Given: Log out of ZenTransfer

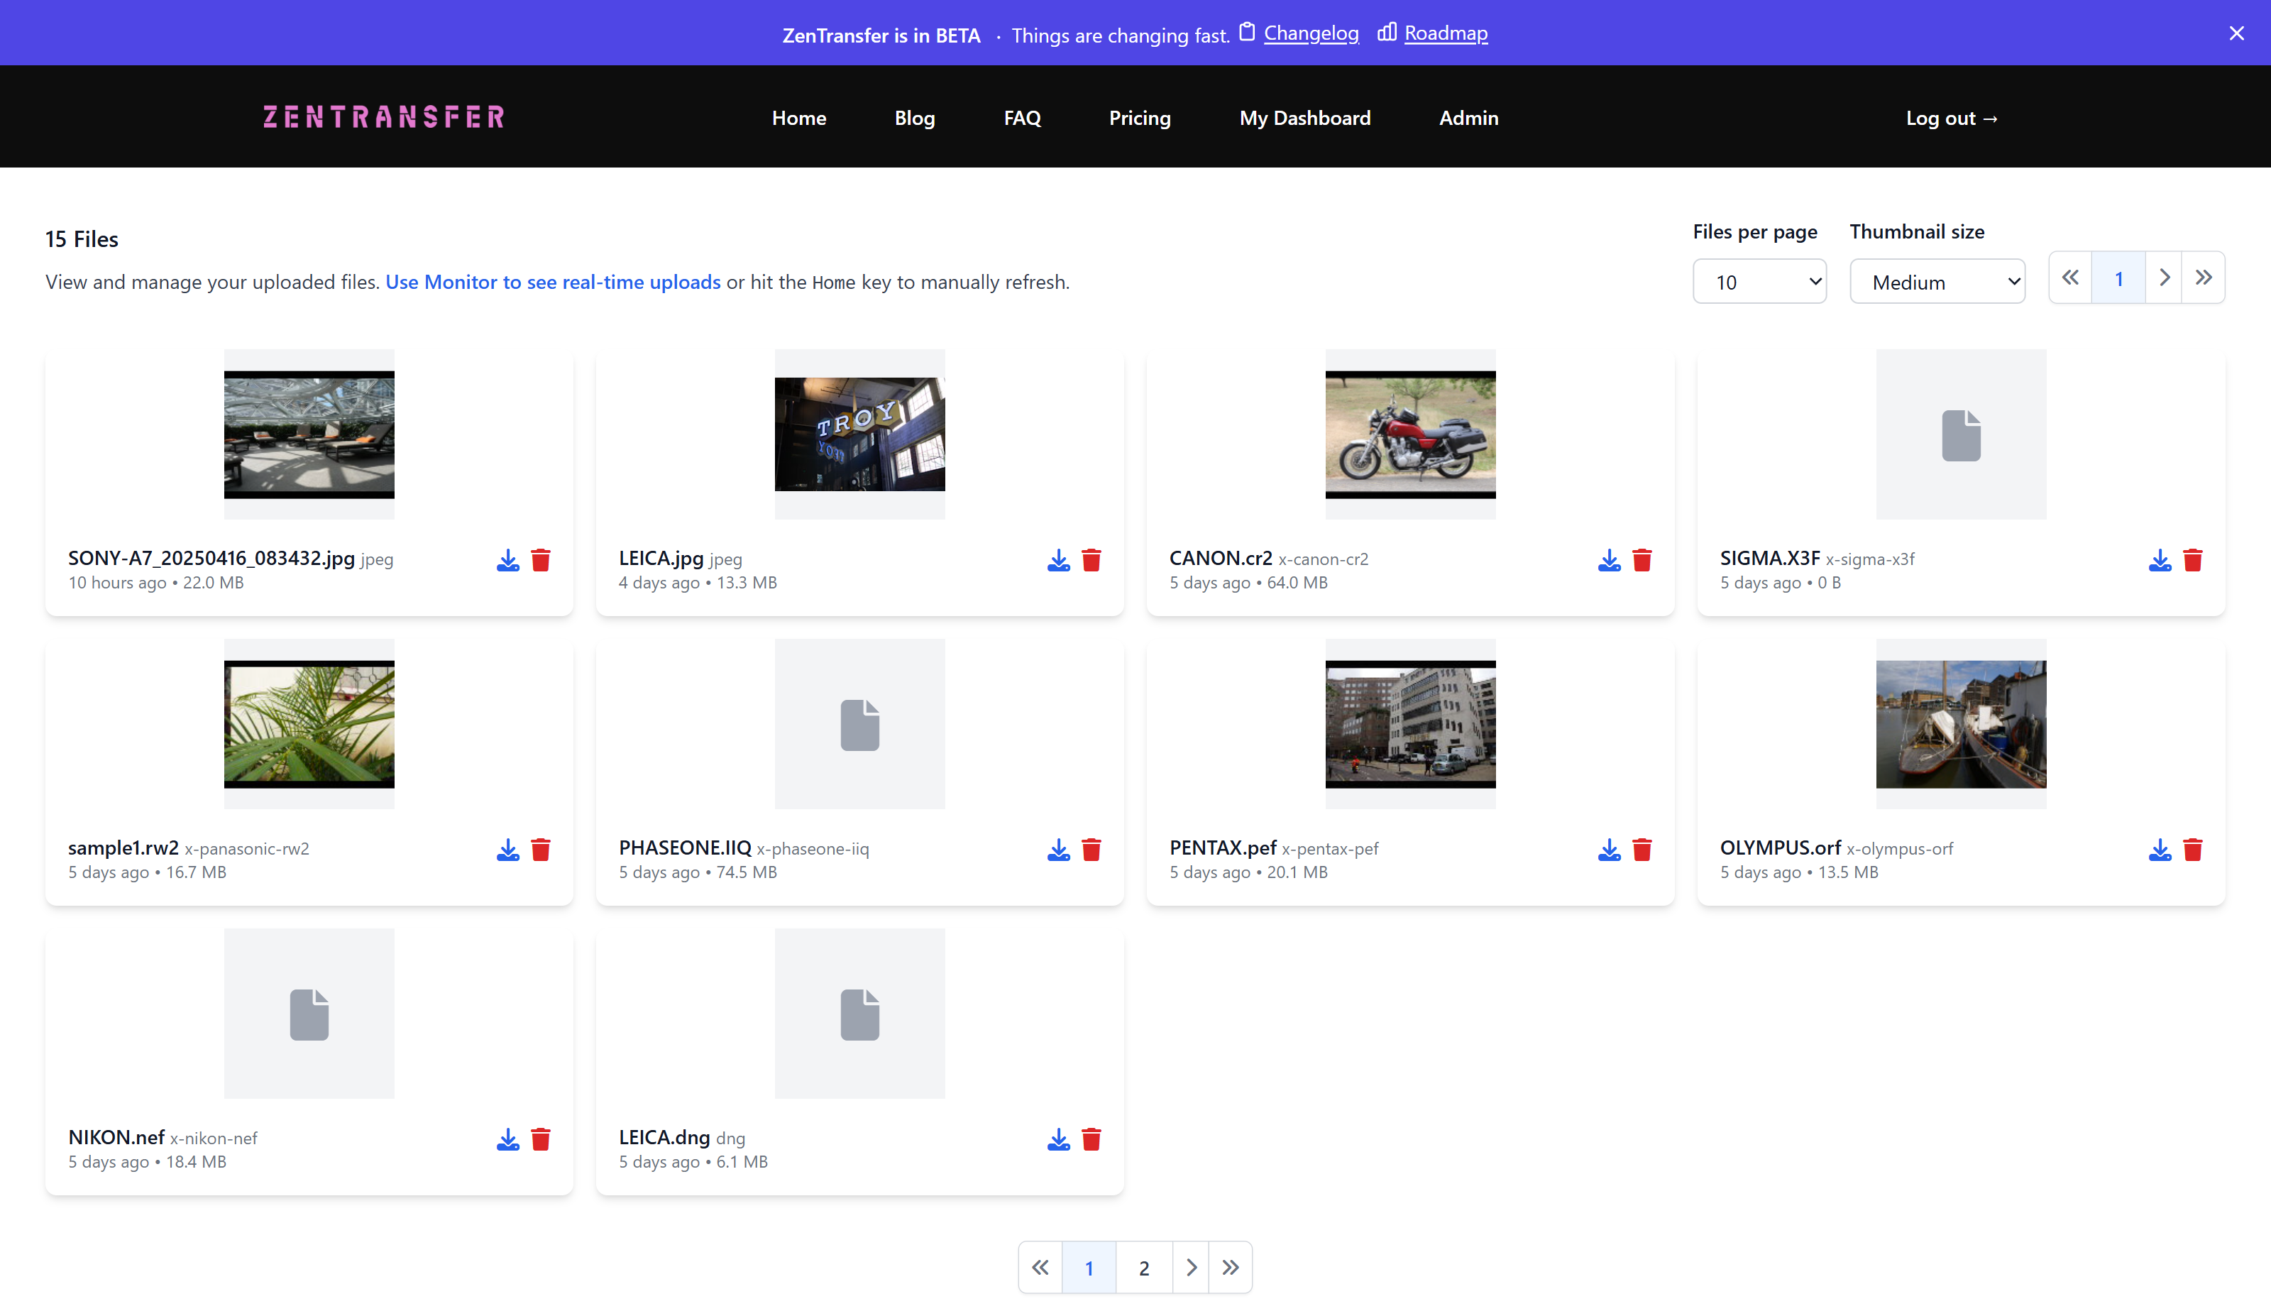Looking at the screenshot, I should (1952, 117).
